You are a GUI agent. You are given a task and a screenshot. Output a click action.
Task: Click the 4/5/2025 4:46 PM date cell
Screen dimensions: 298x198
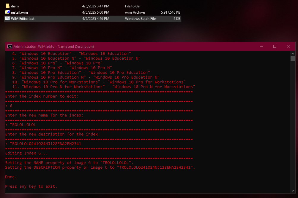(x=96, y=19)
